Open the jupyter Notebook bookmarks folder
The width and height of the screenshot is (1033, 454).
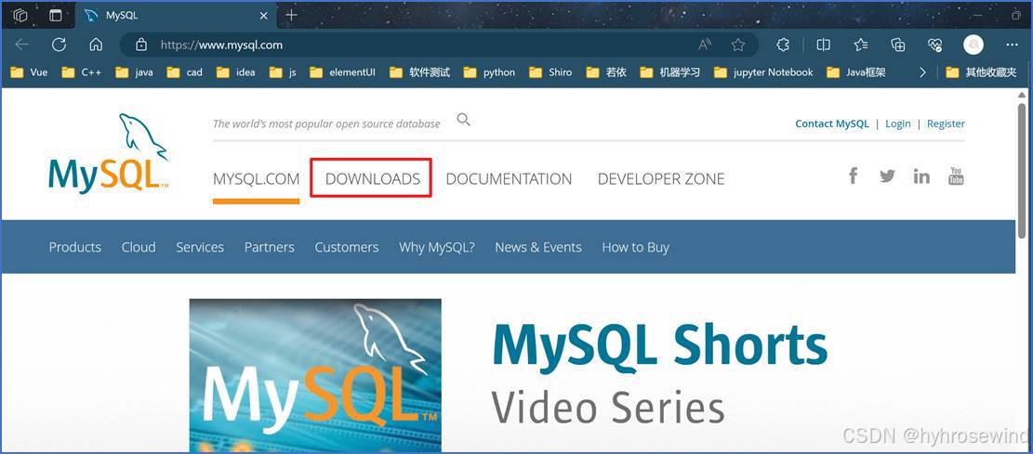tap(763, 72)
